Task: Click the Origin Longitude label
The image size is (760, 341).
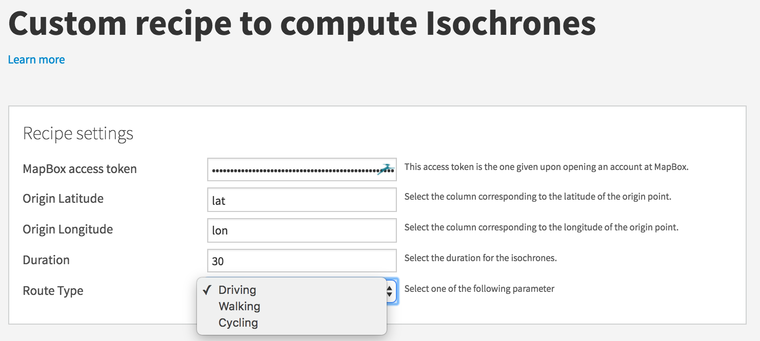Action: click(68, 229)
